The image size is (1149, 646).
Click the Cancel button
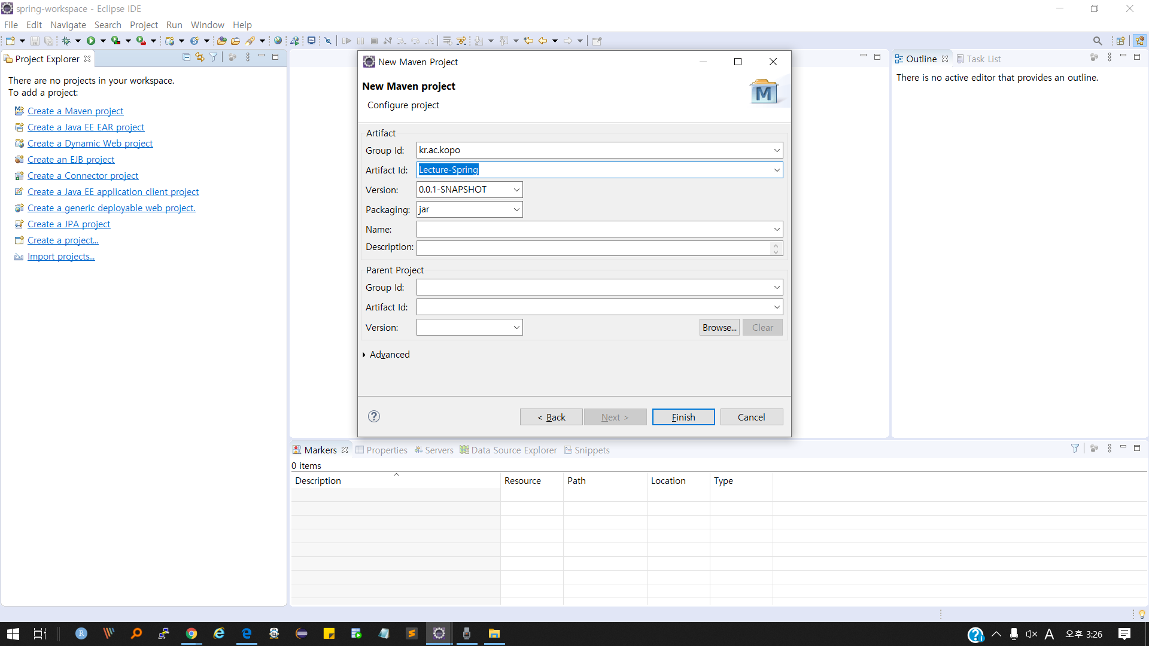pyautogui.click(x=752, y=417)
